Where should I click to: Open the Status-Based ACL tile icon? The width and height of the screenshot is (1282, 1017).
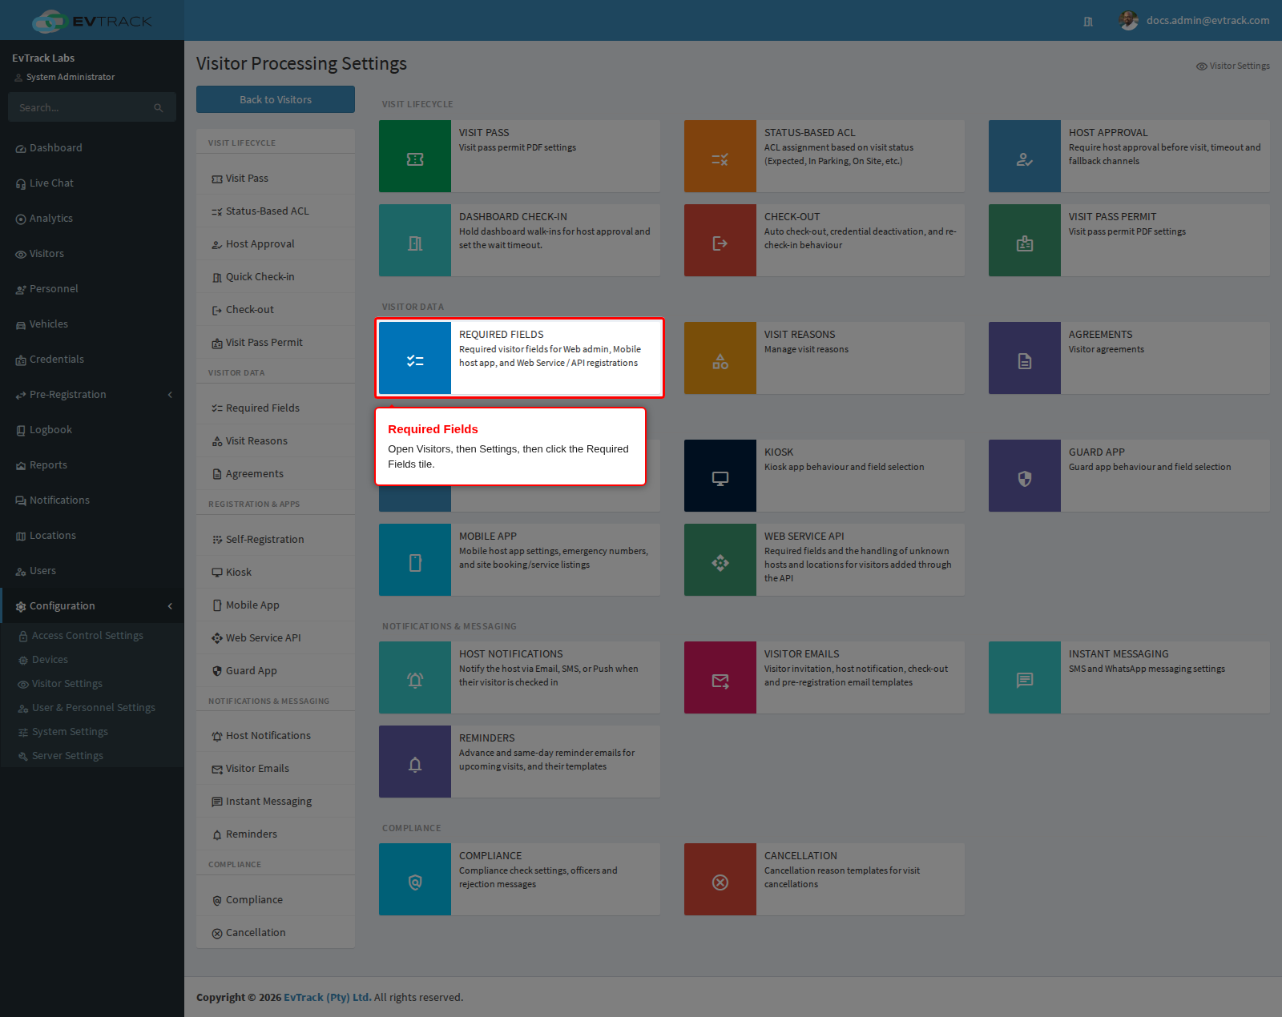coord(720,156)
